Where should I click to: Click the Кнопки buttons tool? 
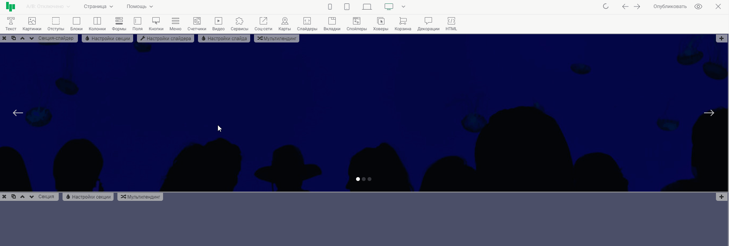point(156,24)
